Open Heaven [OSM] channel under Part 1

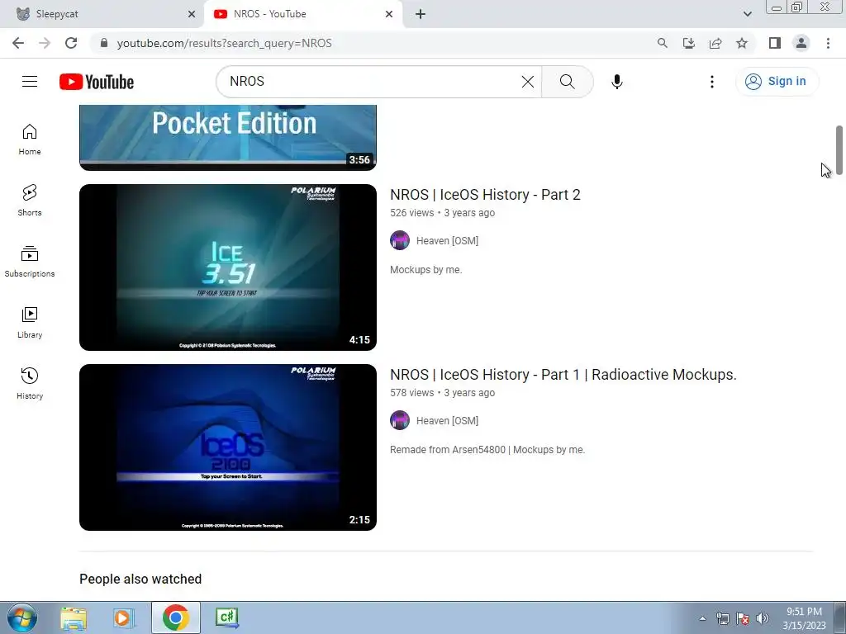click(x=447, y=420)
